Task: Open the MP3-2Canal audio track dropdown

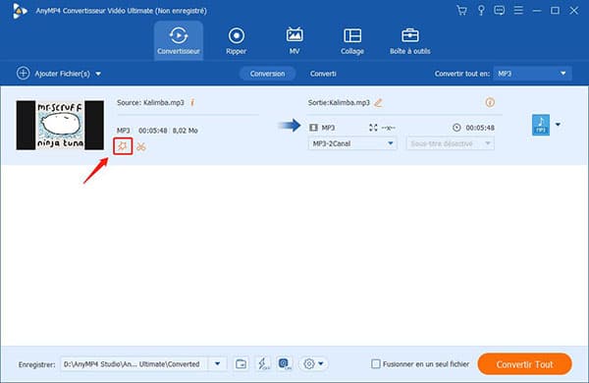Action: coord(352,143)
